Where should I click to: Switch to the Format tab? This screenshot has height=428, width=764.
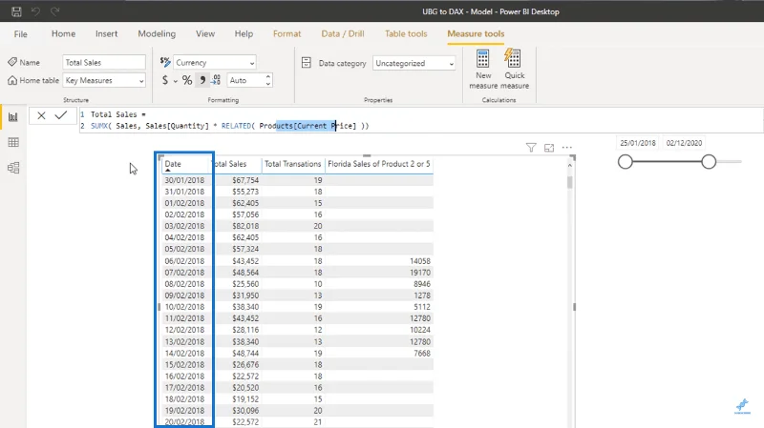click(286, 33)
